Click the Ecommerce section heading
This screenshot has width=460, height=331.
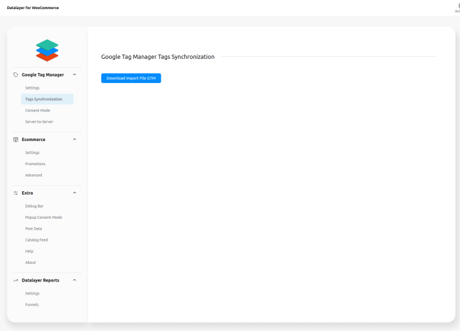pyautogui.click(x=33, y=140)
